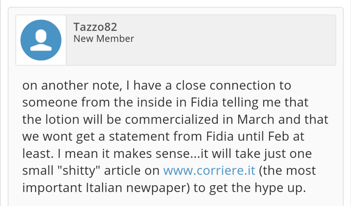Open the www.corriere.it link
Viewport: 351px width, 206px height.
209,171
